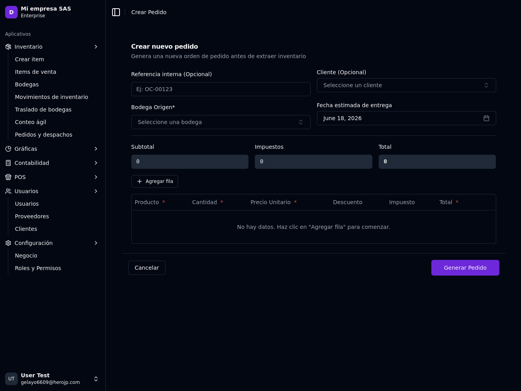This screenshot has width=521, height=391.
Task: Open user account switcher chevrons
Action: pyautogui.click(x=96, y=379)
